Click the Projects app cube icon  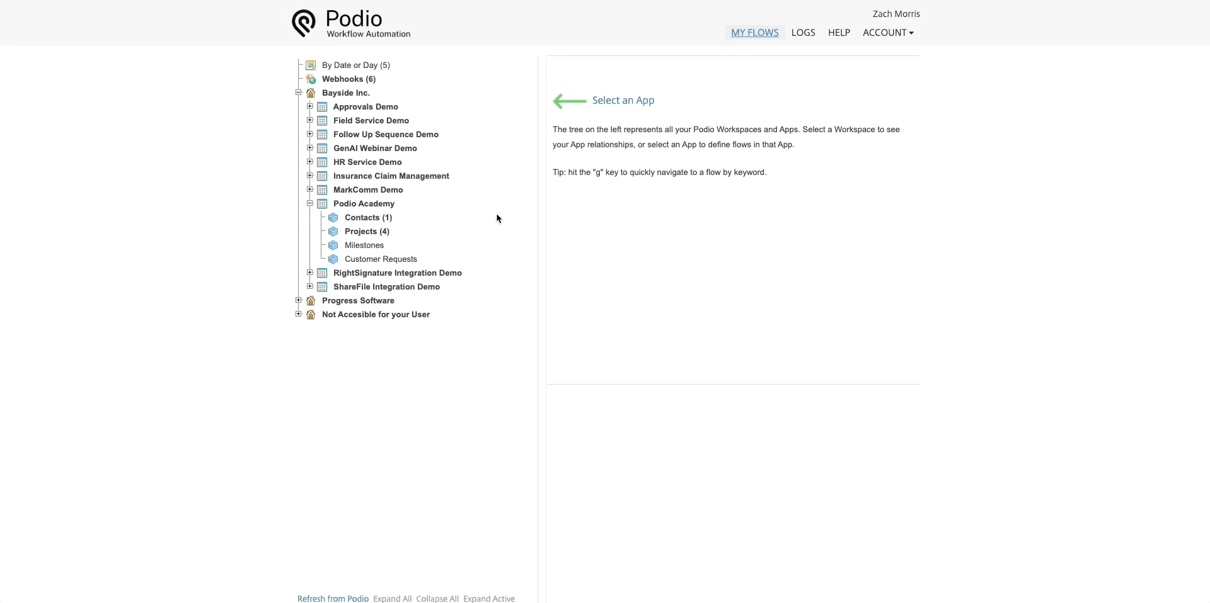333,232
